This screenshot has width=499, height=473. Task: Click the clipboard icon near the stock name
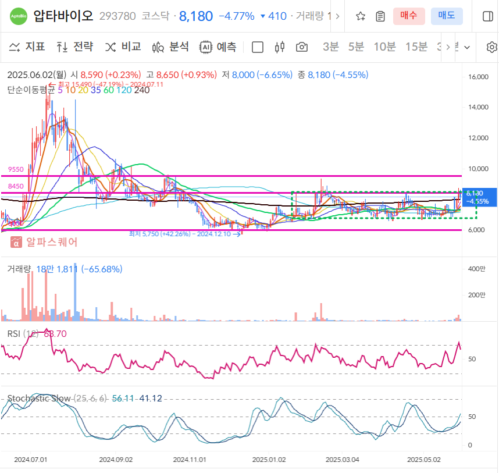382,16
